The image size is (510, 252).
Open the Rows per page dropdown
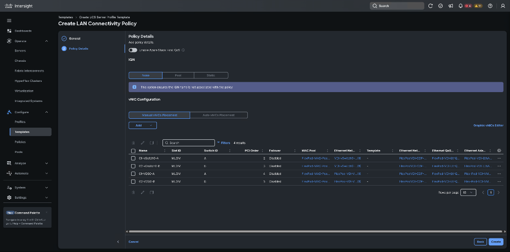click(x=468, y=193)
